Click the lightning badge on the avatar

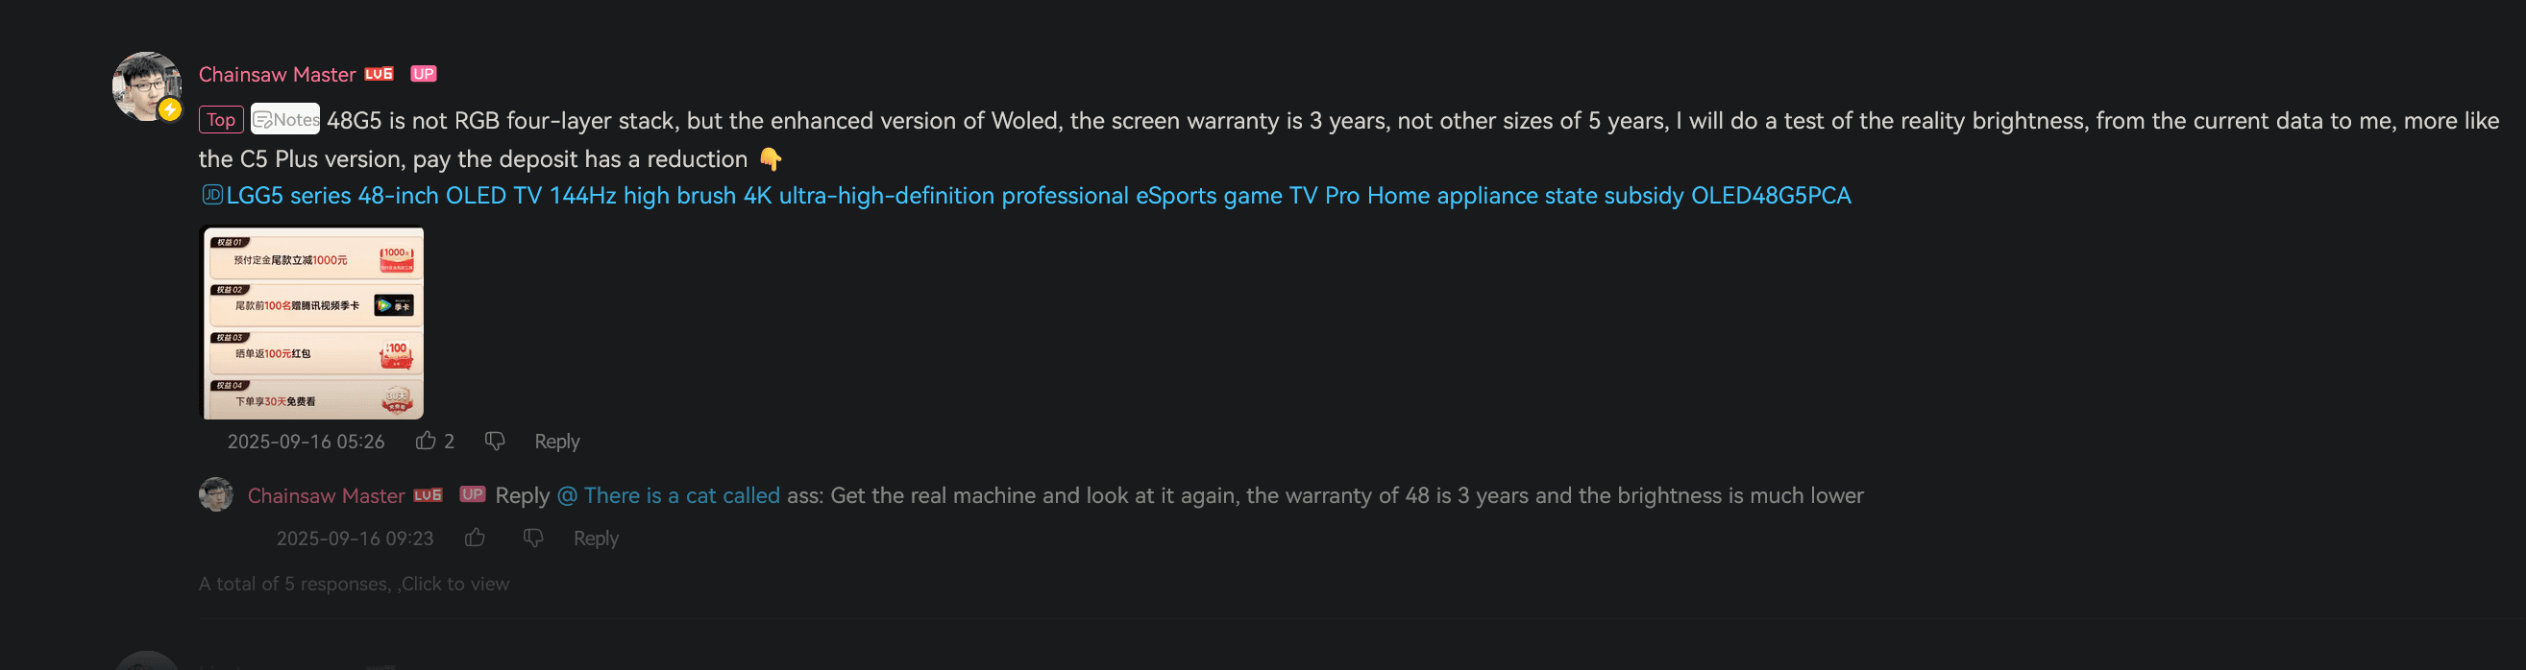[171, 109]
